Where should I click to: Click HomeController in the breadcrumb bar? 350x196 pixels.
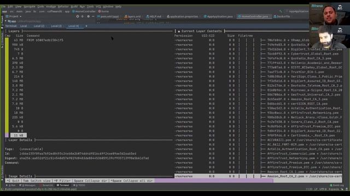click(x=84, y=11)
